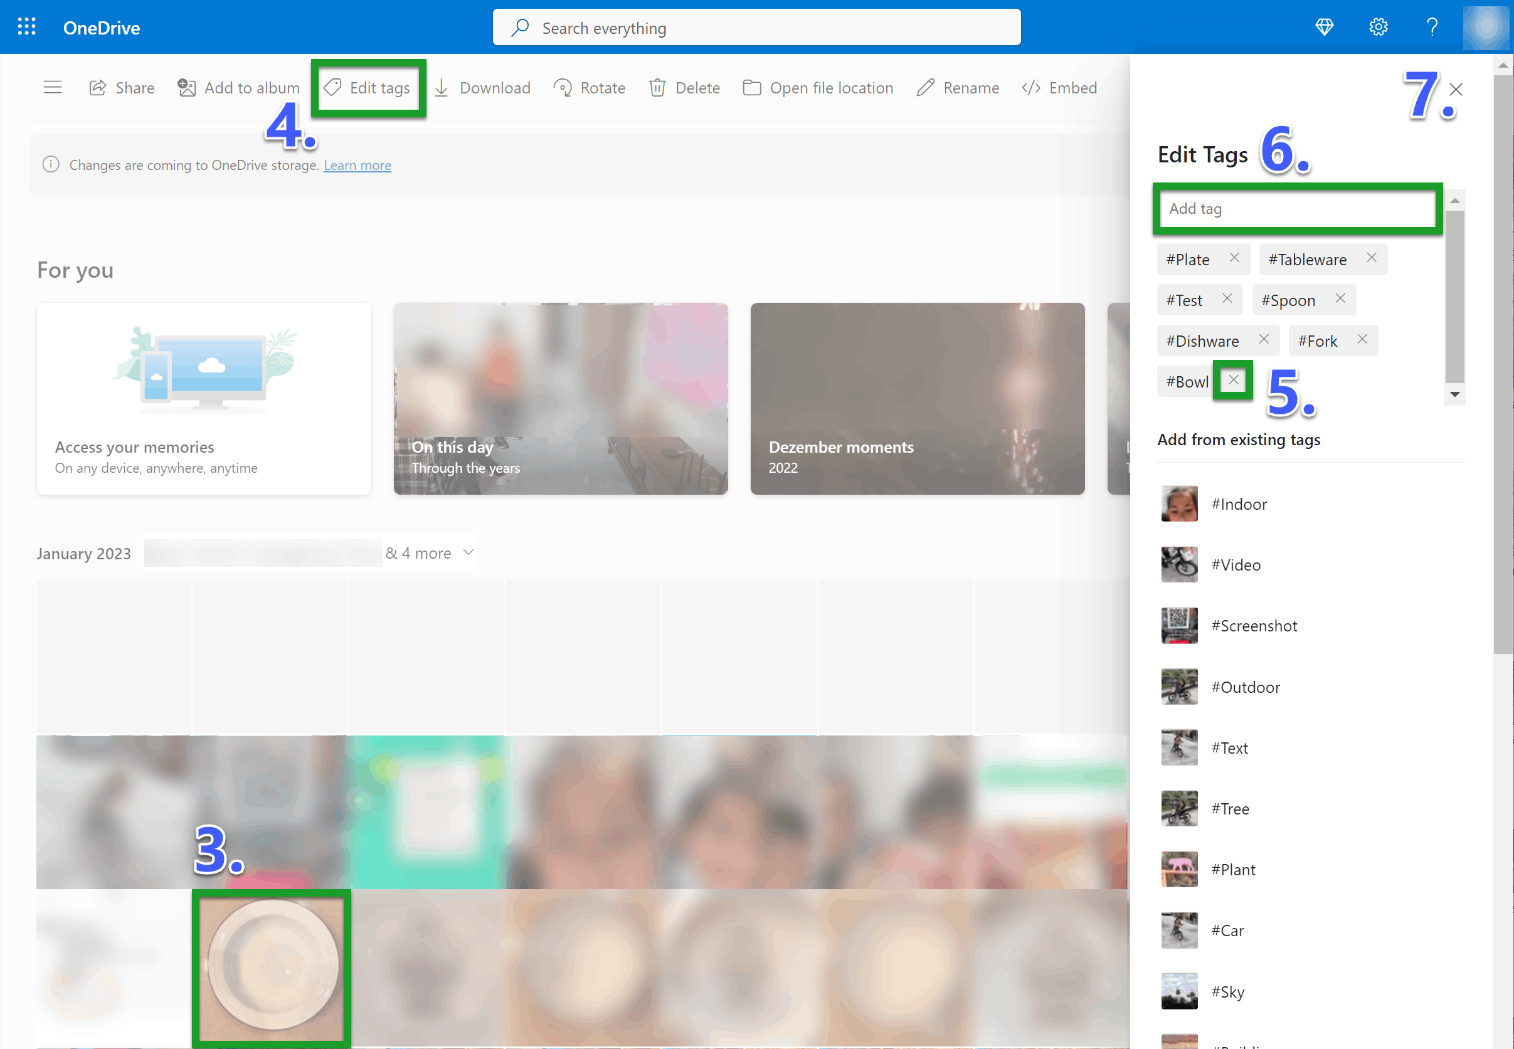Click the OneDrive title
The height and width of the screenshot is (1049, 1514).
point(102,28)
